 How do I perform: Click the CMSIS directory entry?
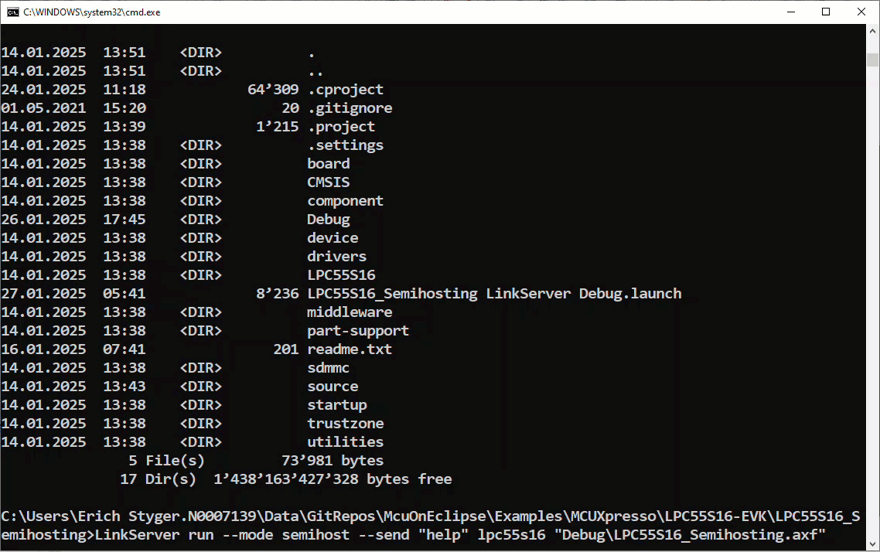[x=328, y=182]
